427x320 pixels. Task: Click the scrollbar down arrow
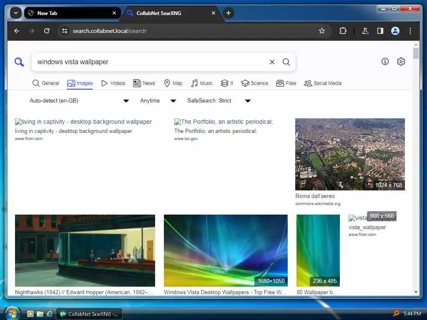pos(416,292)
